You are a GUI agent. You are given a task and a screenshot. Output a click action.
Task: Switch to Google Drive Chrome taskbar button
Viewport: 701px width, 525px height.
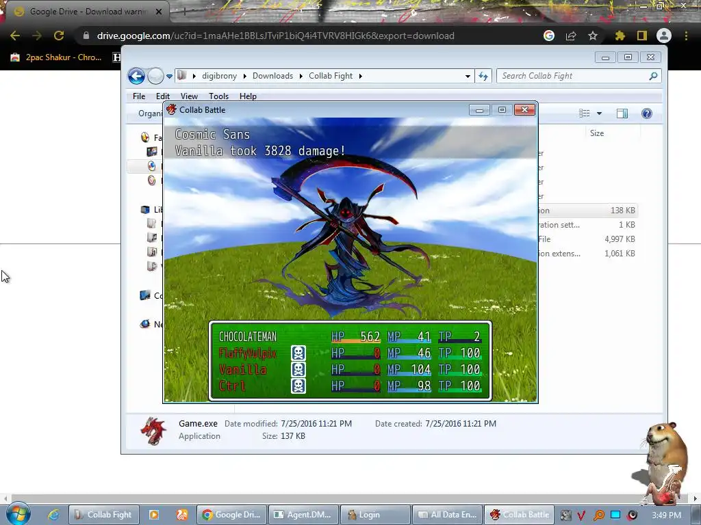231,515
